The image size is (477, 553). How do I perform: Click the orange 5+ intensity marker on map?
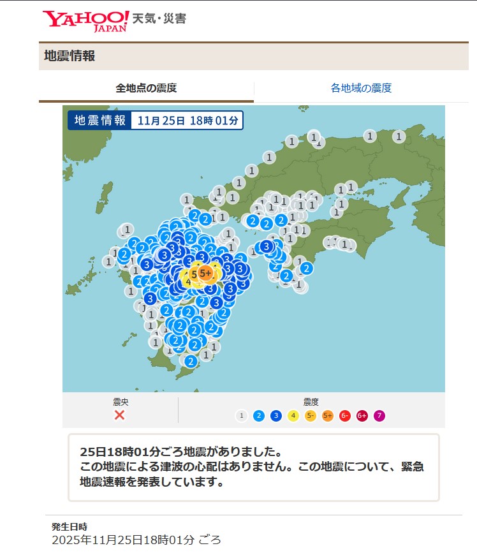coord(205,273)
